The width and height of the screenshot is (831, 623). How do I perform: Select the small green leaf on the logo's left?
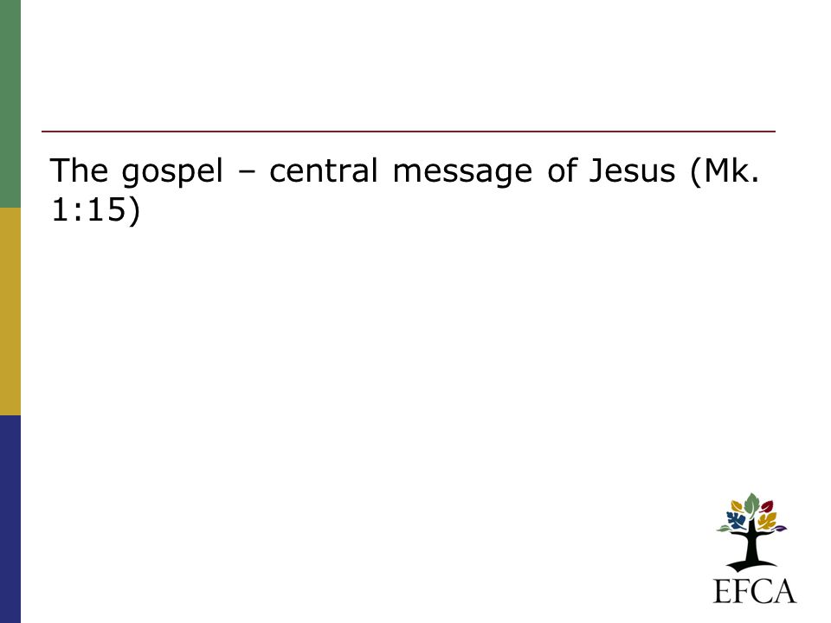coord(724,528)
